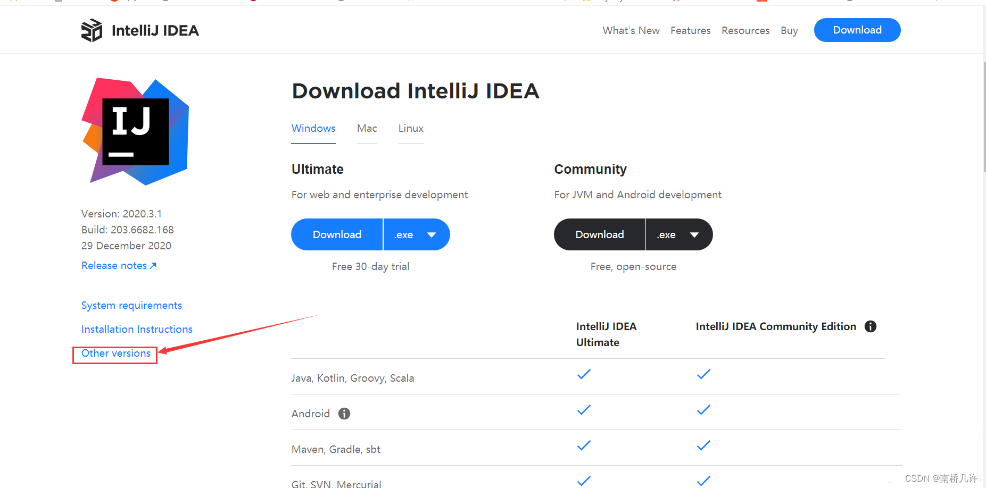This screenshot has height=488, width=986.
Task: Click the 'Maven, Gradle, sbt' row text
Action: coord(336,449)
